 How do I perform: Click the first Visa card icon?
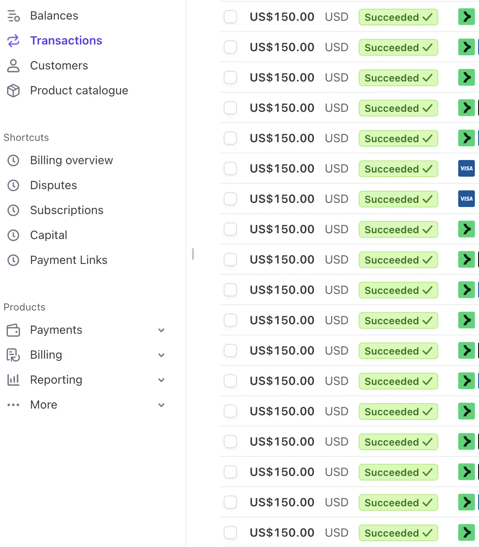pos(466,168)
